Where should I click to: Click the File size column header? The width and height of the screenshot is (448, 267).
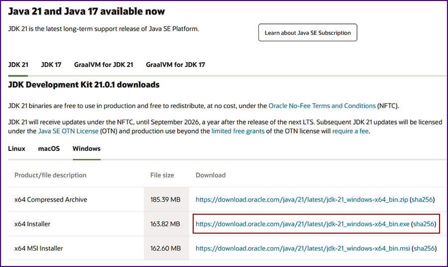[x=162, y=175]
